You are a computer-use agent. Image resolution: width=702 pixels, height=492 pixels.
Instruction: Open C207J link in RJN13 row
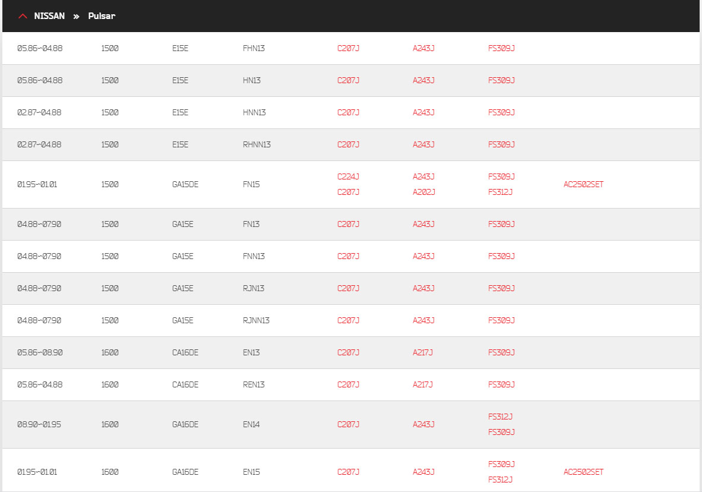(348, 288)
